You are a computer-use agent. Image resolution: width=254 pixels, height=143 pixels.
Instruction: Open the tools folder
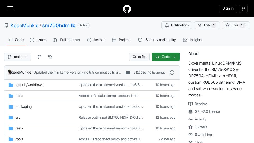(19, 139)
